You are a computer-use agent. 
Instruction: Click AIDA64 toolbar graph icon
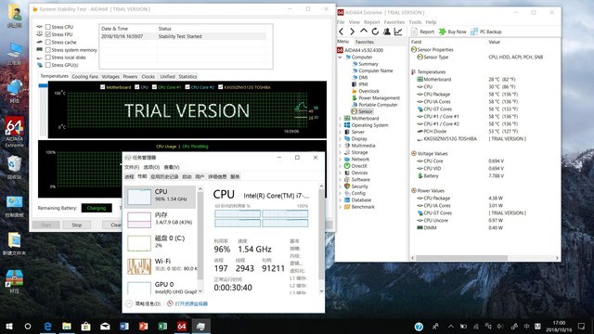tap(398, 32)
